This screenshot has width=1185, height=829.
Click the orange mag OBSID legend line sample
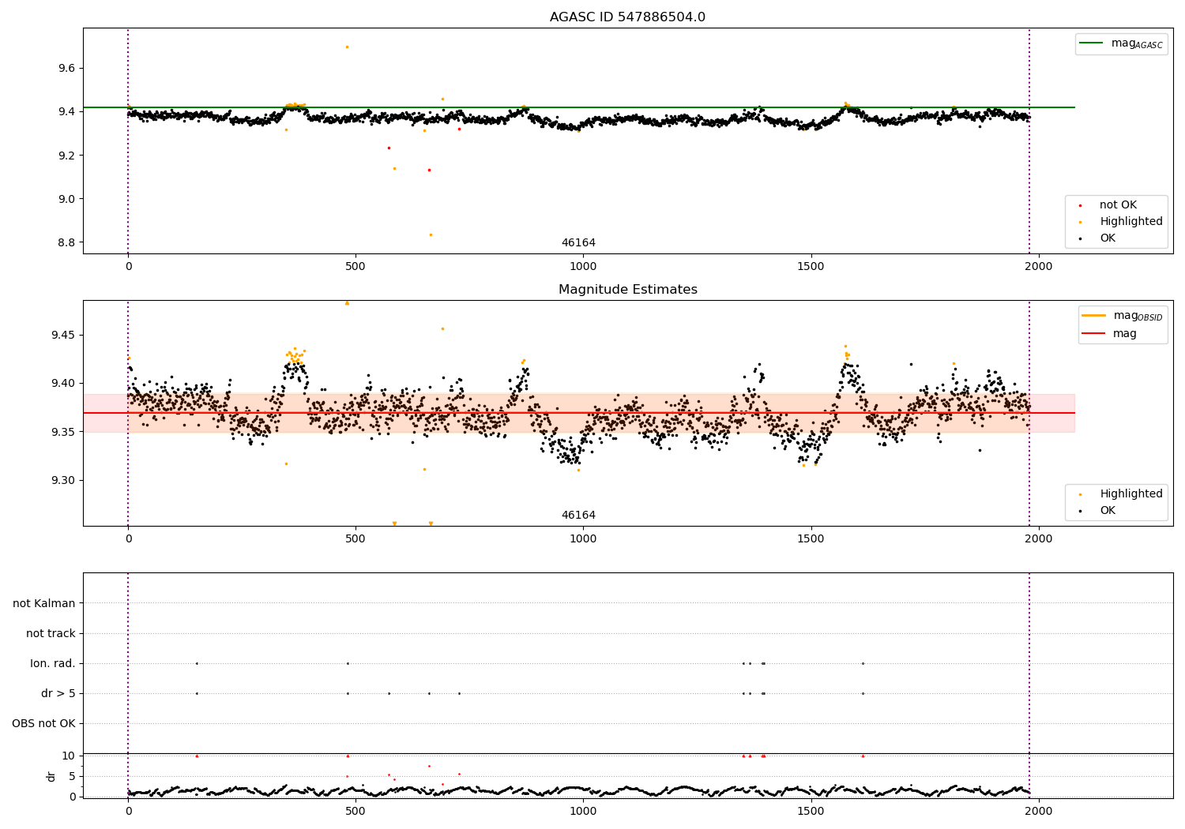1094,315
